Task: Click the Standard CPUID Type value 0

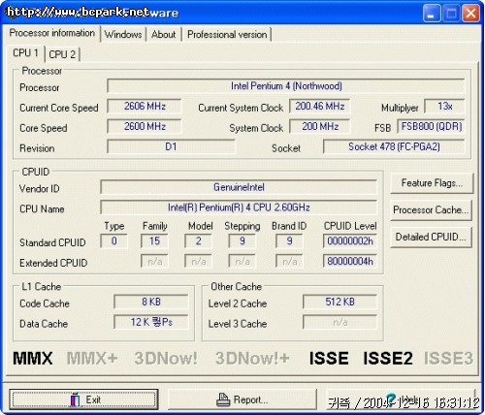Action: point(113,240)
